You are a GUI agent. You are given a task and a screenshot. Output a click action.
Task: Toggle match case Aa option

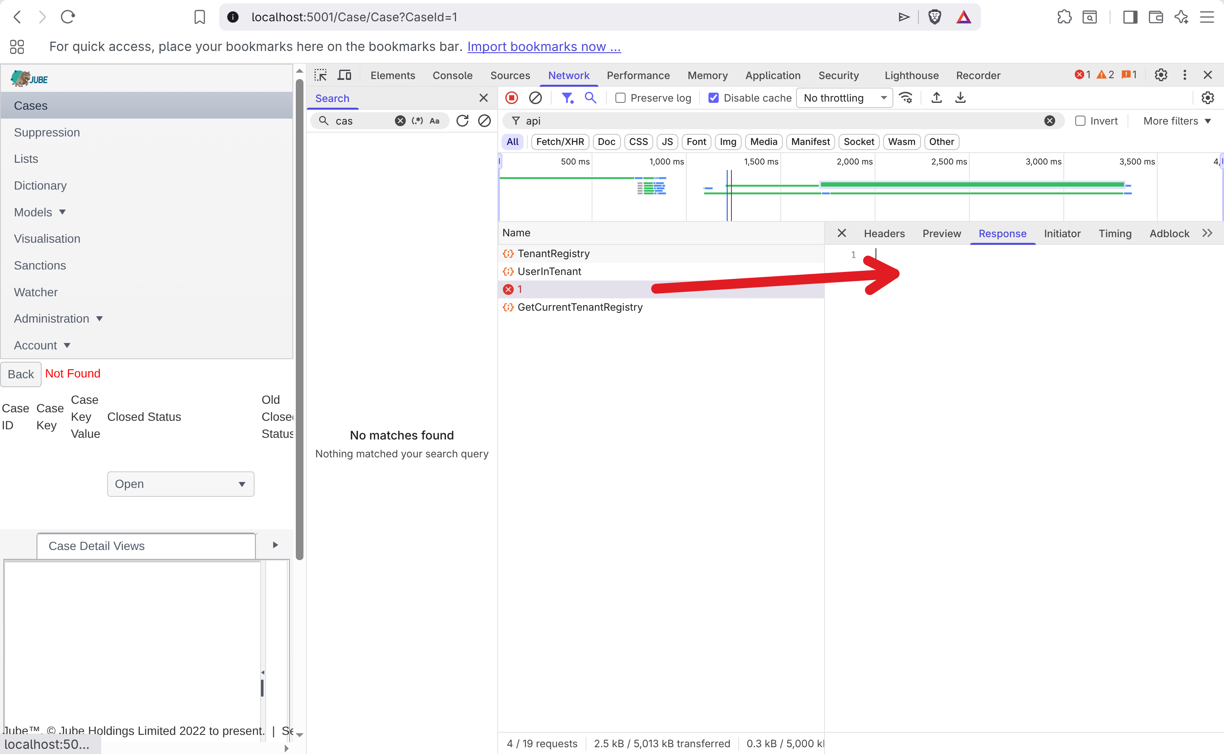coord(434,121)
